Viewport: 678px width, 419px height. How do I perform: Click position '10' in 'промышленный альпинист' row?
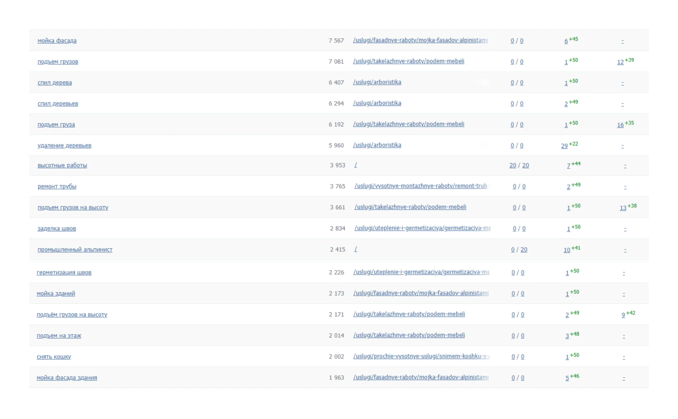pyautogui.click(x=567, y=250)
